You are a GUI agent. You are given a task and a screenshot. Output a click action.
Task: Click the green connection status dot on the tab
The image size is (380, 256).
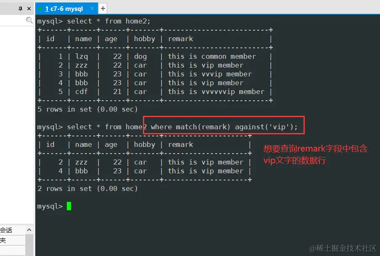tap(40, 9)
